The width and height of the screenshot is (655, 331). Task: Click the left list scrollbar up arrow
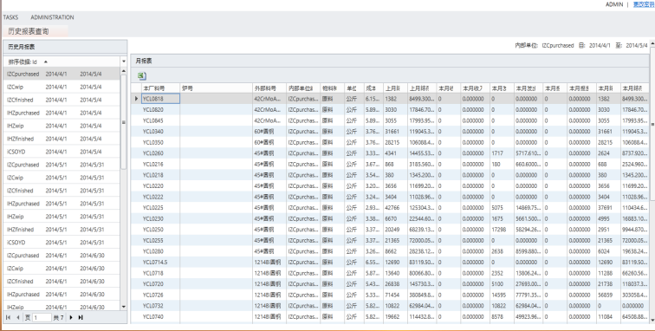[123, 71]
